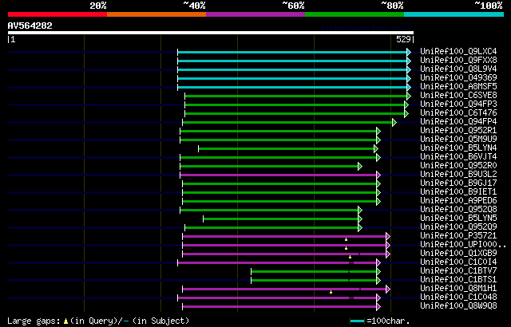The image size is (511, 327).
Task: Click the green arrowhead ending the B5LYN5 hit
Action: (360, 219)
